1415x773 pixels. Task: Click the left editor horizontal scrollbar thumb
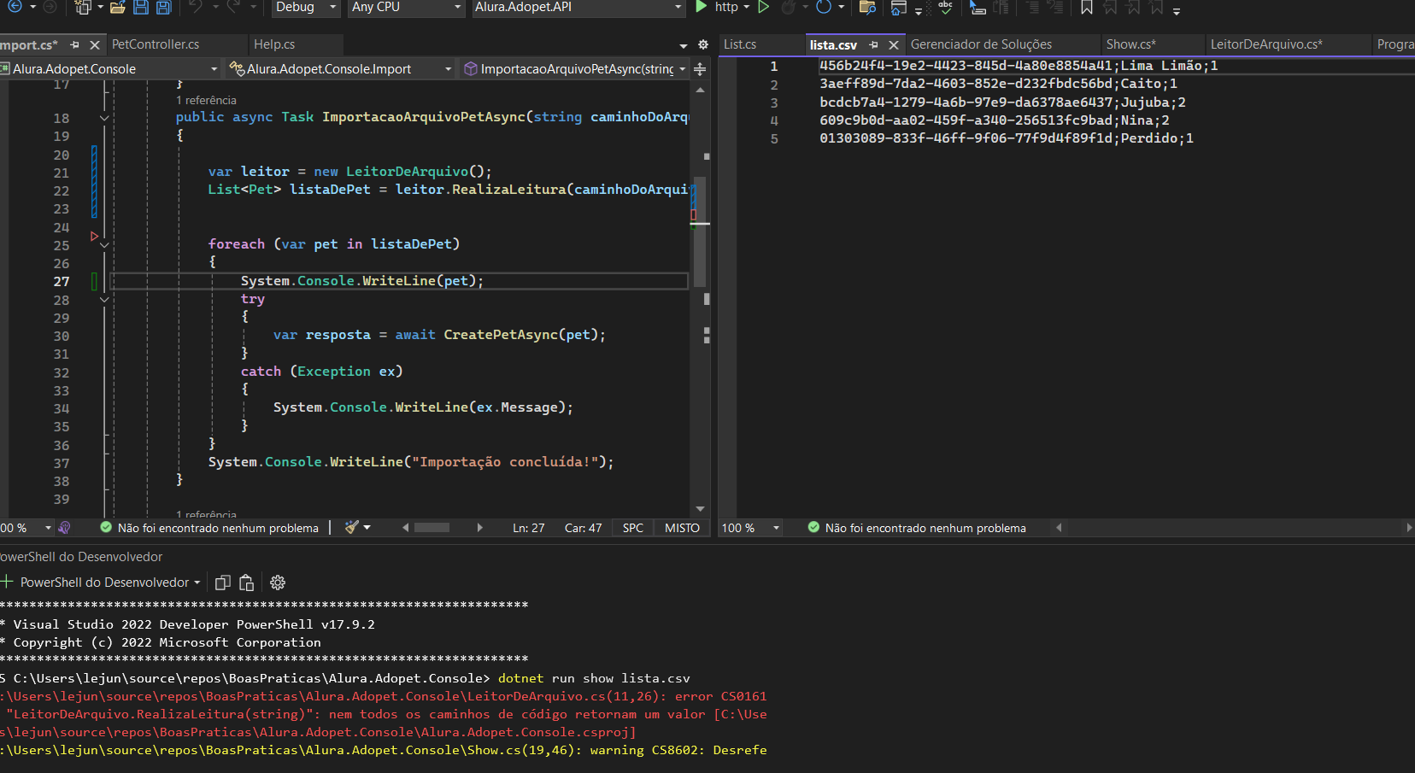coord(432,528)
